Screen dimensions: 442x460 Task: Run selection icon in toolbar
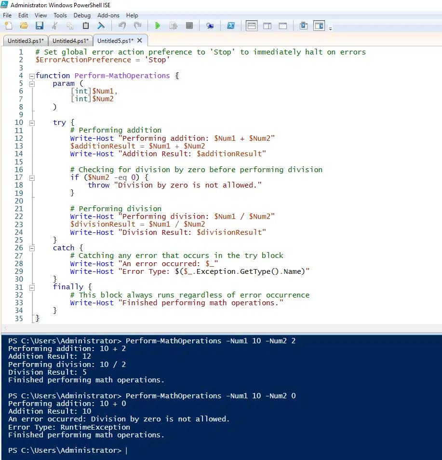click(174, 26)
